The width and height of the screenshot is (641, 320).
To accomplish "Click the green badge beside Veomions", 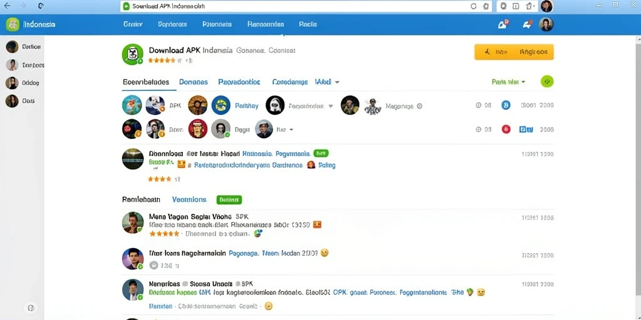I will (x=229, y=199).
